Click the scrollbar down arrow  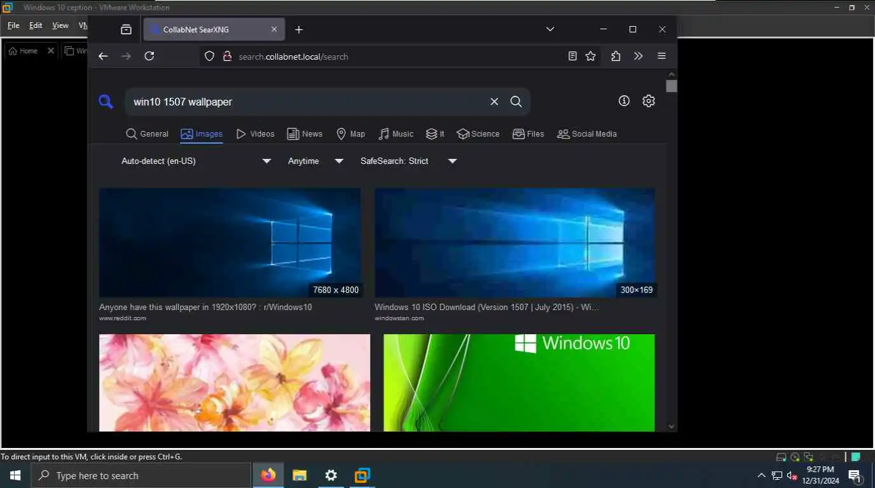click(x=672, y=426)
